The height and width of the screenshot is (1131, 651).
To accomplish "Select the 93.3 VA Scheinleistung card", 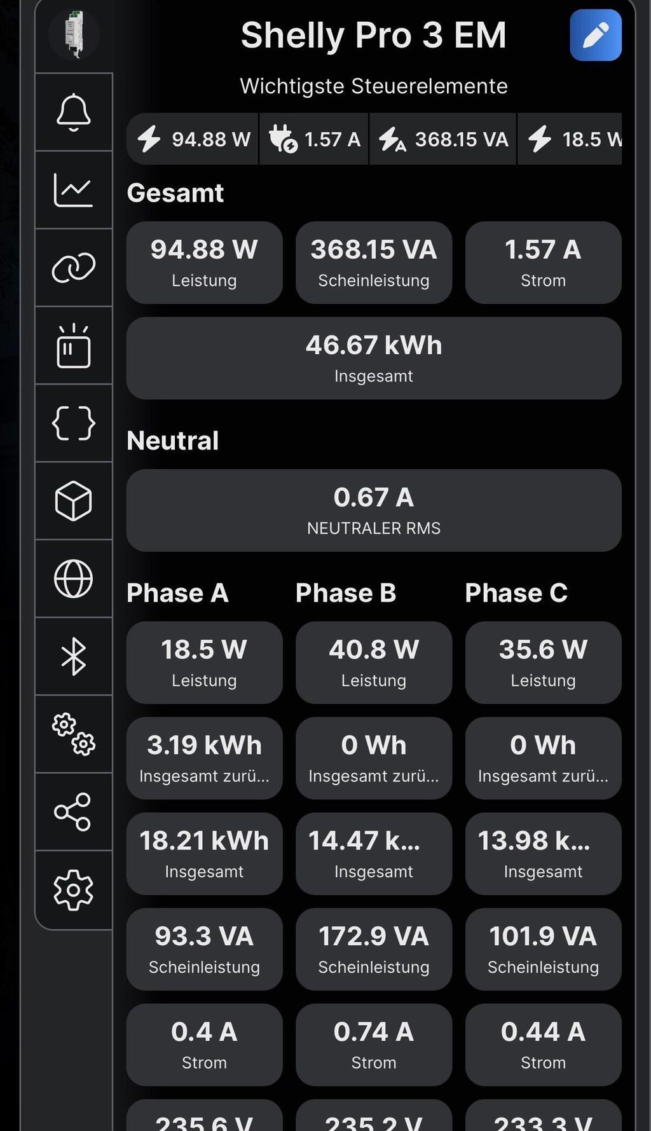I will coord(204,949).
